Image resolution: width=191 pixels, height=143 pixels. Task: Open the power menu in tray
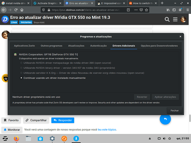[x=169, y=138]
